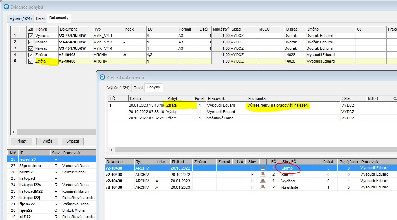The width and height of the screenshot is (397, 220).
Task: Click the Přidat button
Action: (x=21, y=141)
